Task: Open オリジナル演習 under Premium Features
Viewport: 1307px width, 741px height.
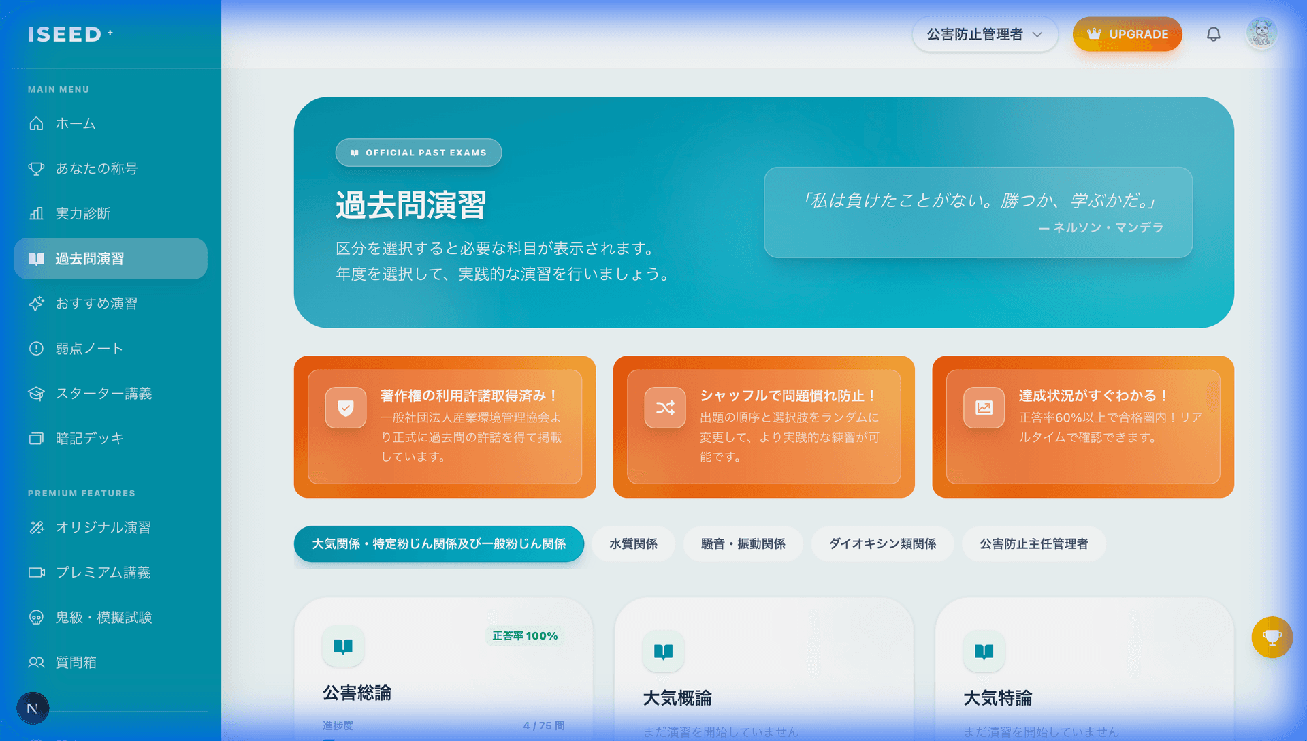Action: tap(36, 527)
